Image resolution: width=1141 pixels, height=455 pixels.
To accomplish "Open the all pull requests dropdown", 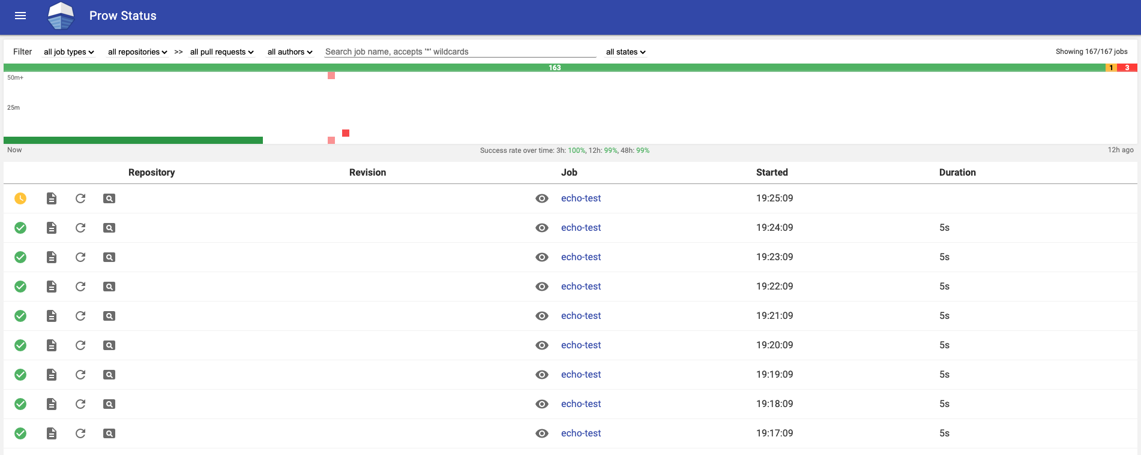I will click(x=221, y=52).
